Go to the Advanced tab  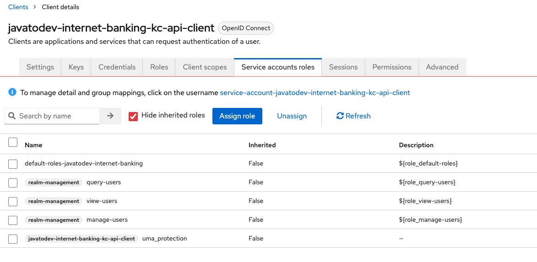(x=442, y=67)
